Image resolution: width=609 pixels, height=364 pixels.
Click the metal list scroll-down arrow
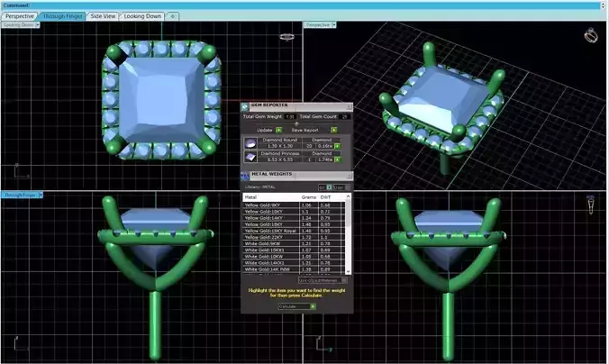(x=348, y=271)
